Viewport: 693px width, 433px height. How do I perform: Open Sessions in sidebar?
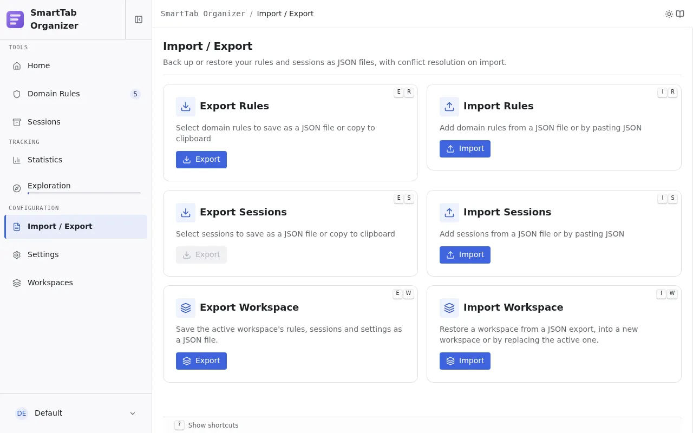pos(76,122)
